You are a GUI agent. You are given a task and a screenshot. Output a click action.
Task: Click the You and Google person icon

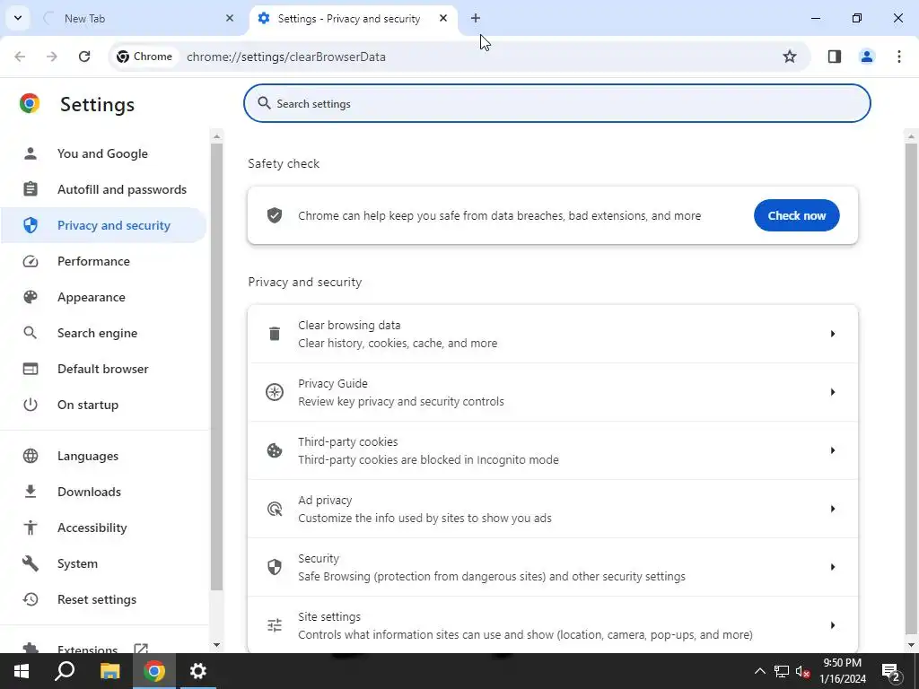coord(30,153)
